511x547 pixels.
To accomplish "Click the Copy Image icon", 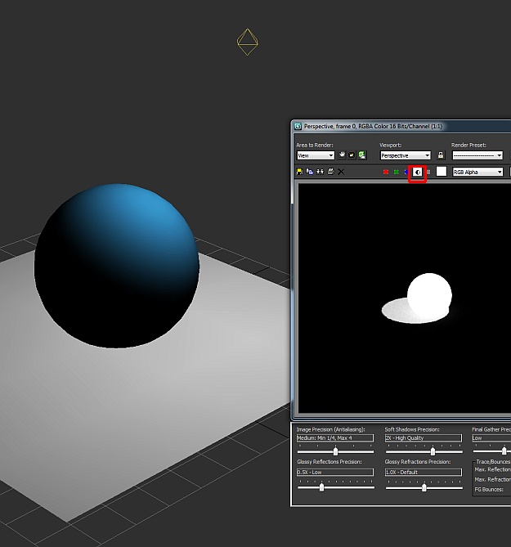I will [x=310, y=172].
